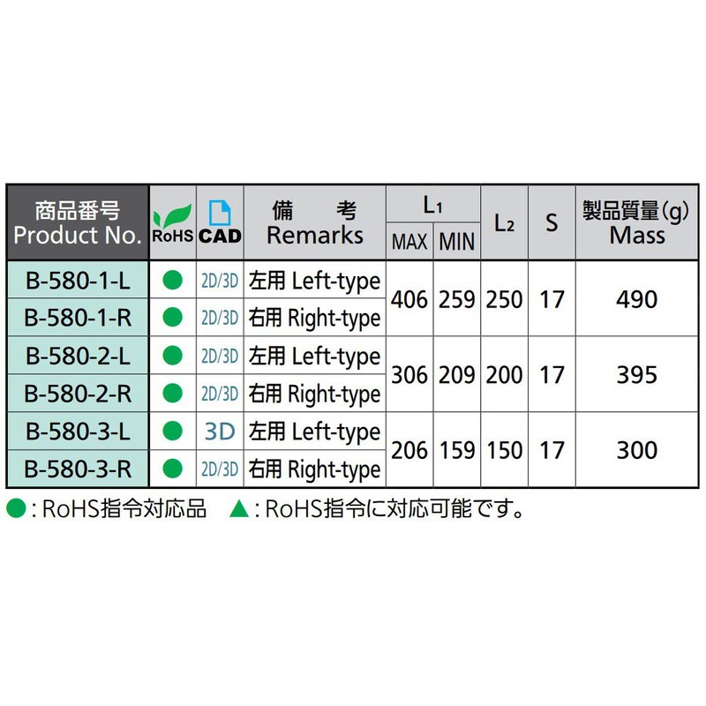Download 2D/3D CAD data for B-580-3-R

click(220, 469)
